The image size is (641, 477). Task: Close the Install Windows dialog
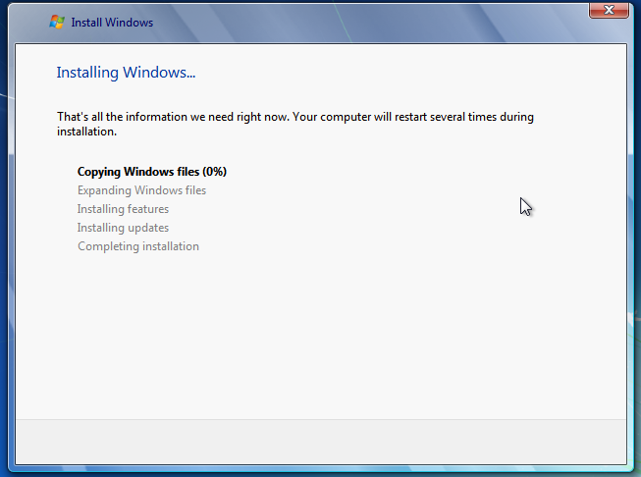click(x=609, y=10)
